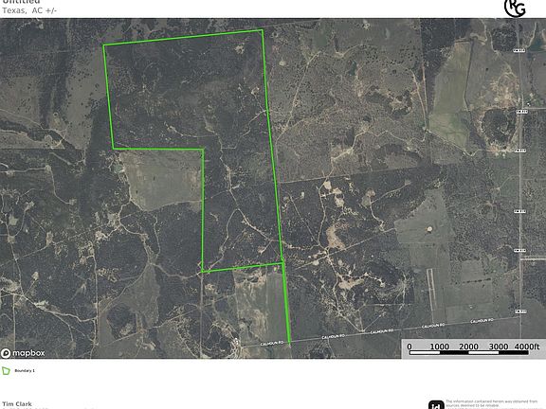
Task: Click the topmost FM road shield label
Action: [x=519, y=51]
